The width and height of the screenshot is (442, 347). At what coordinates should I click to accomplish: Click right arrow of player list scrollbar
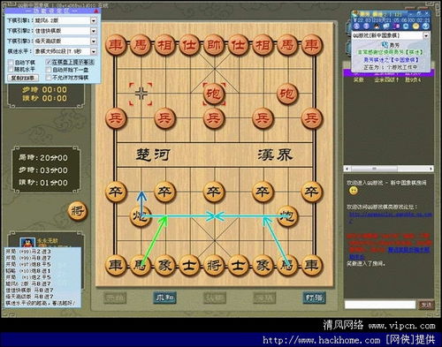coord(431,169)
